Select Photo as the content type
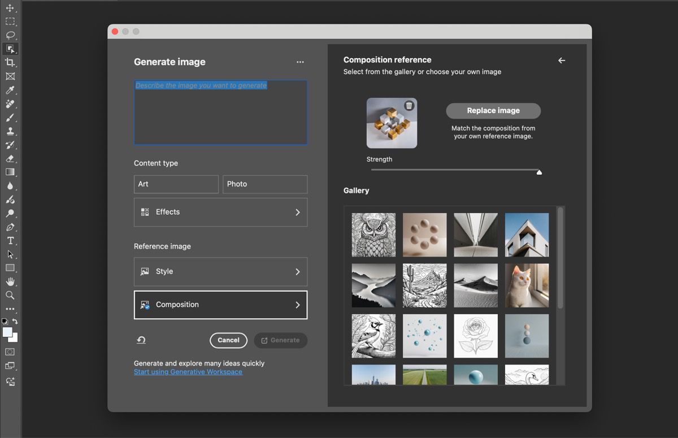The height and width of the screenshot is (438, 678). pos(264,184)
